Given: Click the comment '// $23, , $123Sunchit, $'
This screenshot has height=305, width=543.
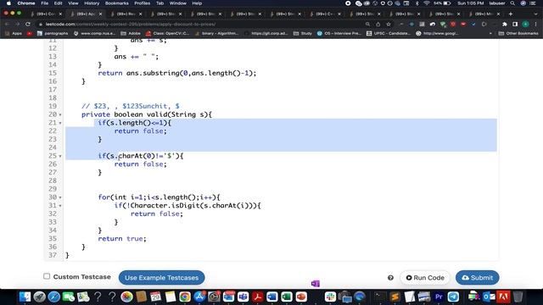Looking at the screenshot, I should click(131, 106).
